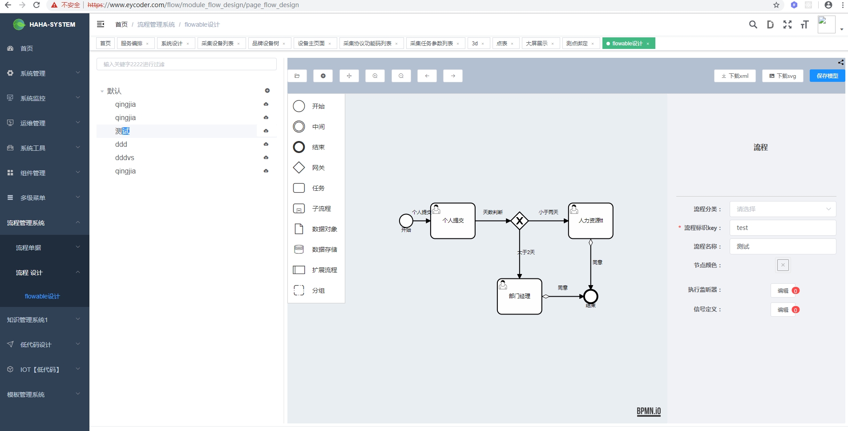
Task: Zoom out of the diagram canvas
Action: pyautogui.click(x=401, y=76)
